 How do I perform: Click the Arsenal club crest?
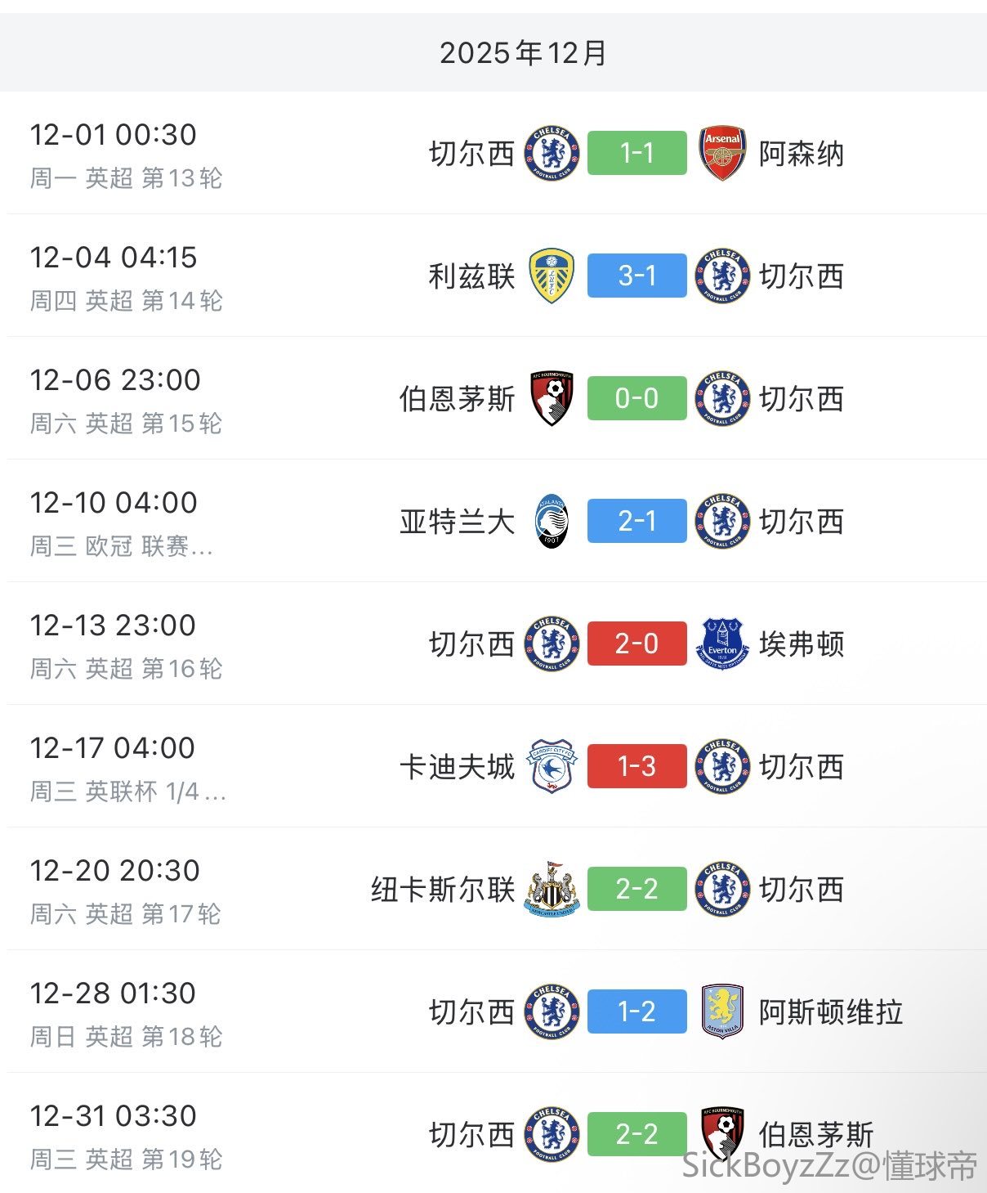pos(722,153)
